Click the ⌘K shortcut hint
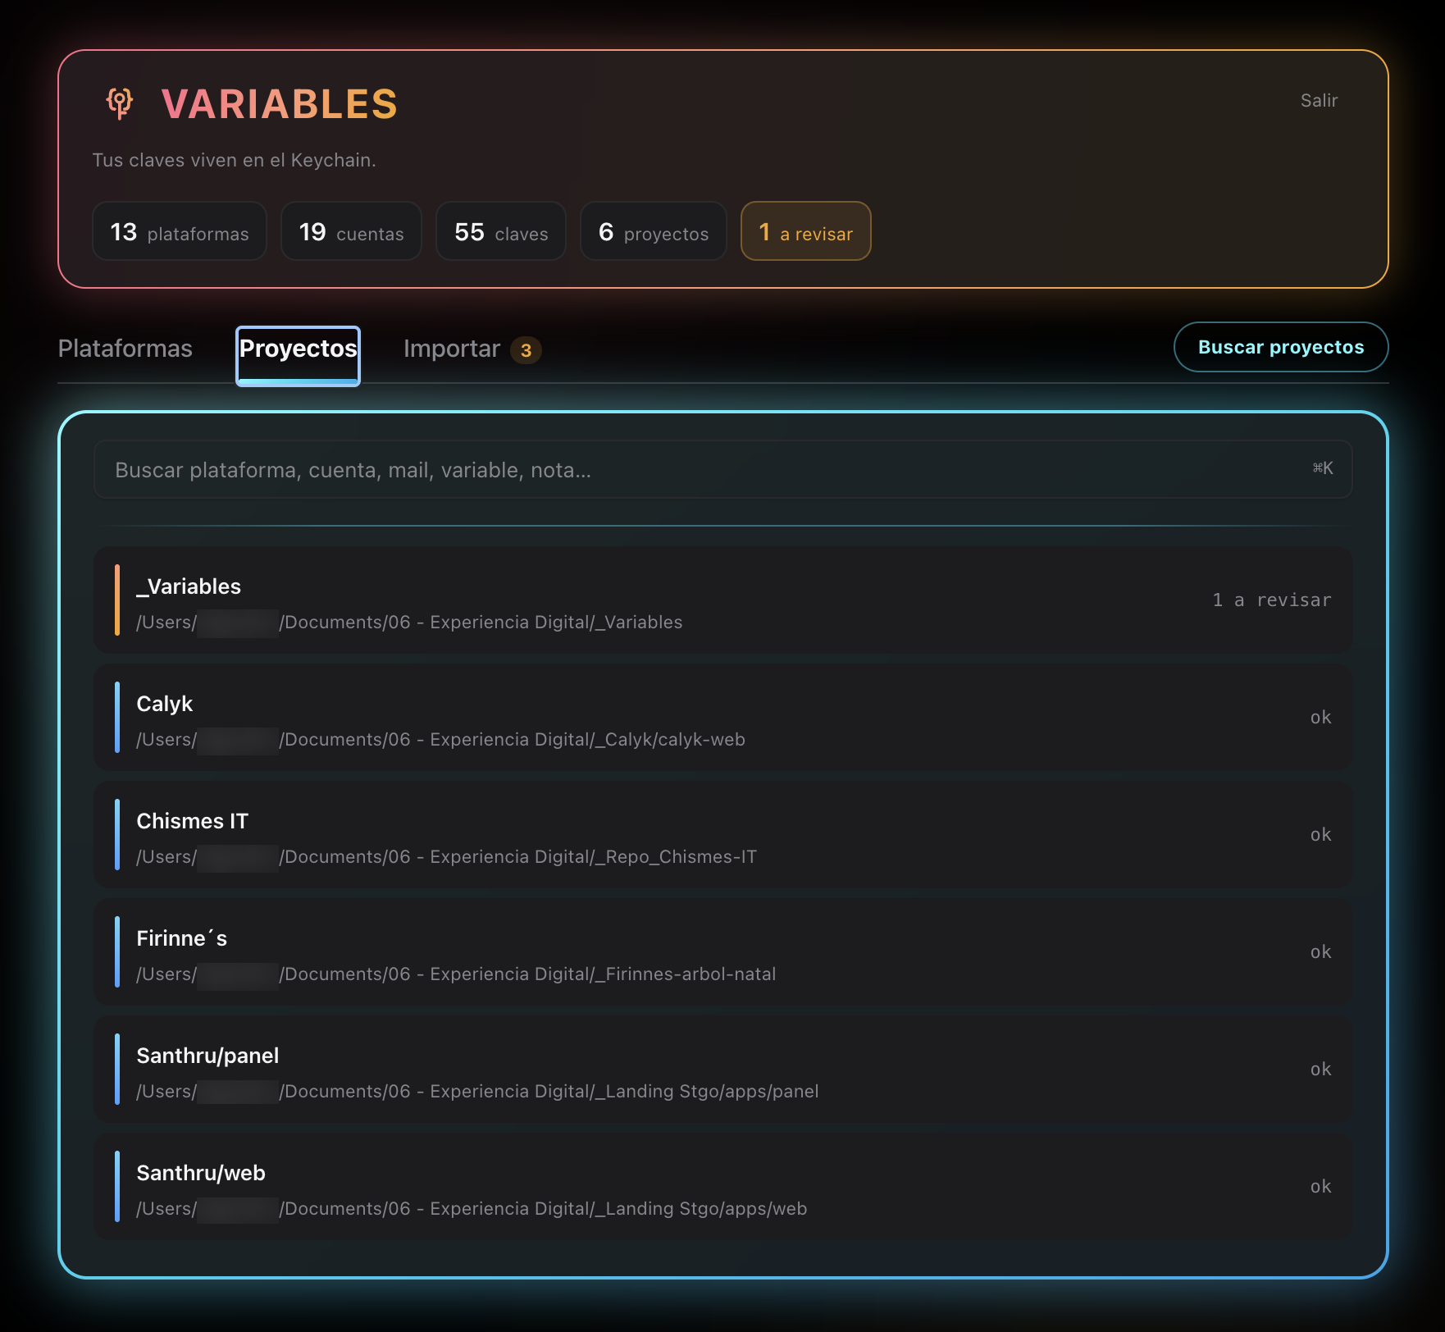Image resolution: width=1445 pixels, height=1332 pixels. 1323,468
